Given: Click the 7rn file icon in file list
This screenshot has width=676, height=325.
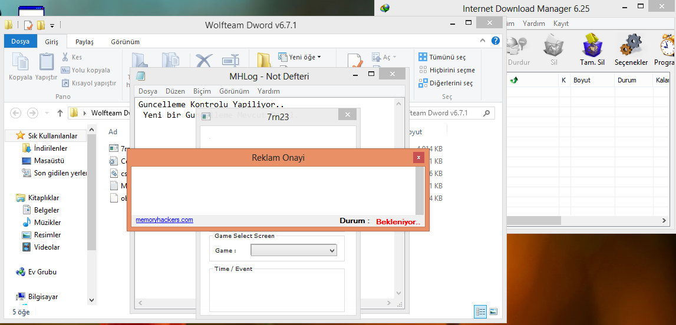Looking at the screenshot, I should click(114, 148).
